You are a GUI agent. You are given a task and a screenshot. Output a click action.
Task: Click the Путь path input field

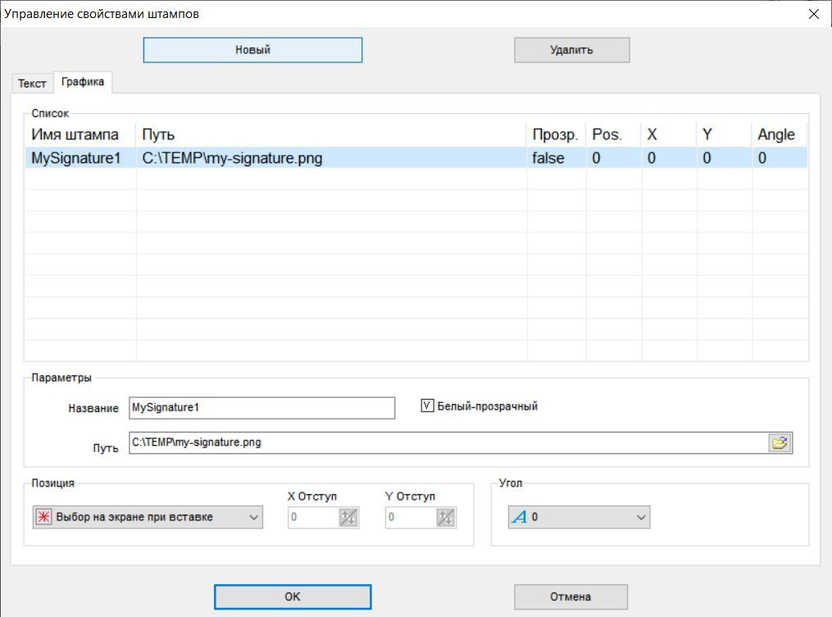[448, 442]
